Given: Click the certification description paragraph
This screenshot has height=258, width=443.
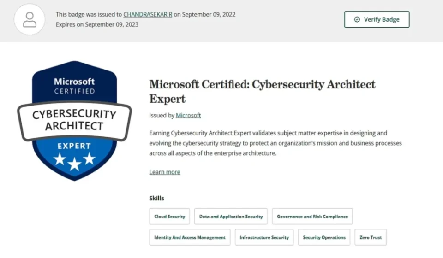Looking at the screenshot, I should (275, 143).
